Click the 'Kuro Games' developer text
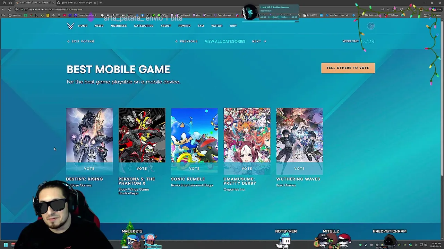 286,185
